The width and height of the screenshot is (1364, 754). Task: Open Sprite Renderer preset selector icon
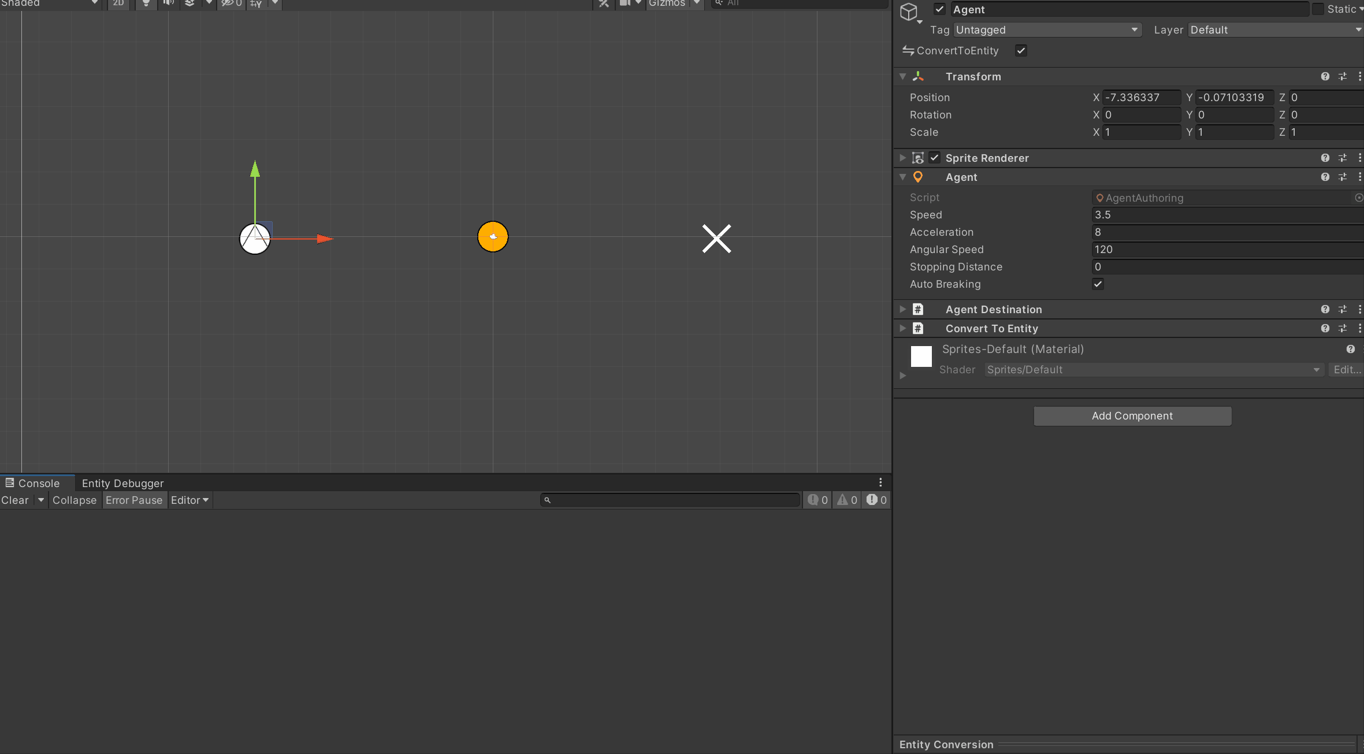pos(1343,158)
